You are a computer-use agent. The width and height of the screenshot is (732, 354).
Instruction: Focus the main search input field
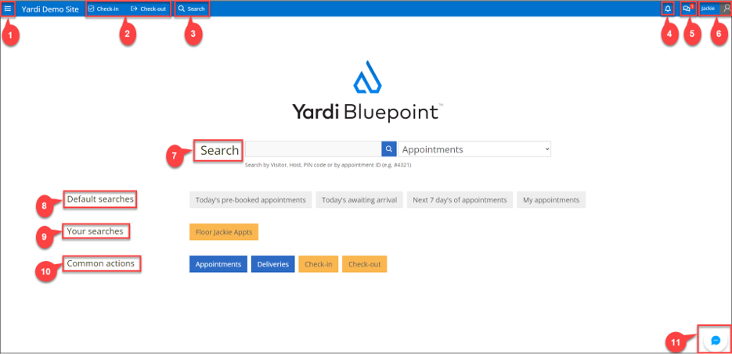[313, 149]
